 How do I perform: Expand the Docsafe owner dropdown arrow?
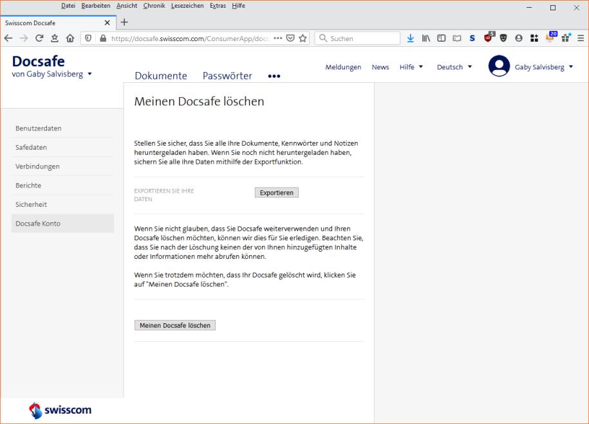[x=89, y=74]
